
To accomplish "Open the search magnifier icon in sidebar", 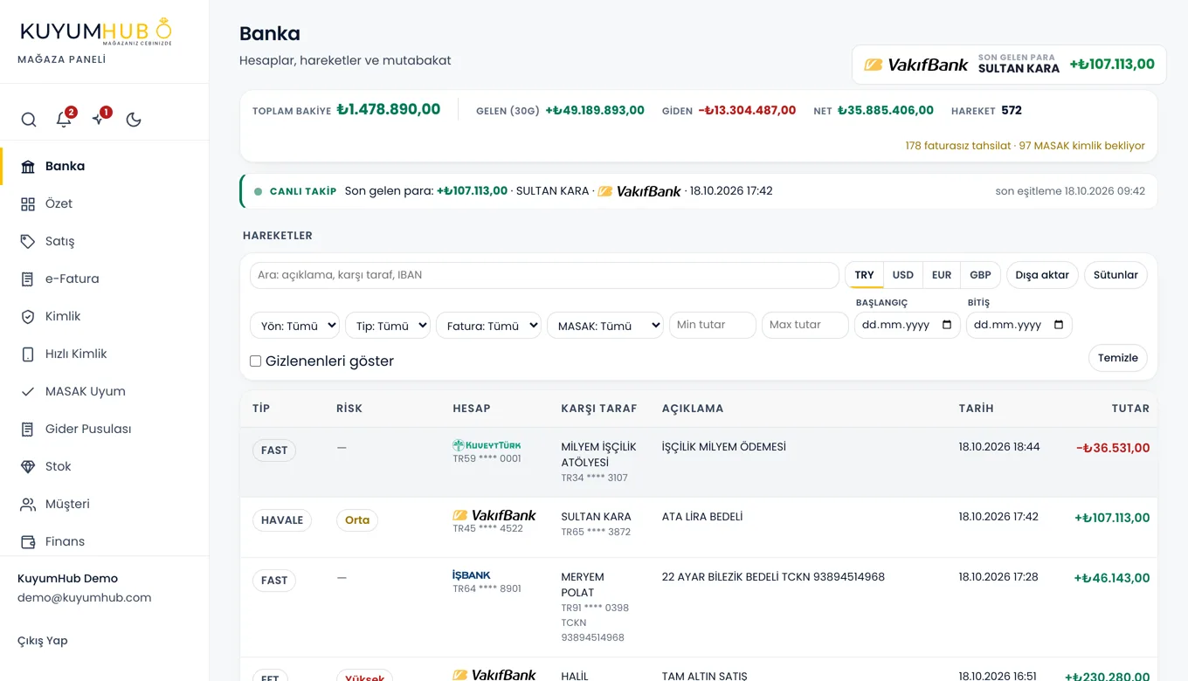I will (29, 120).
